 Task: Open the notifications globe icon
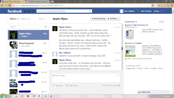tap(33, 11)
